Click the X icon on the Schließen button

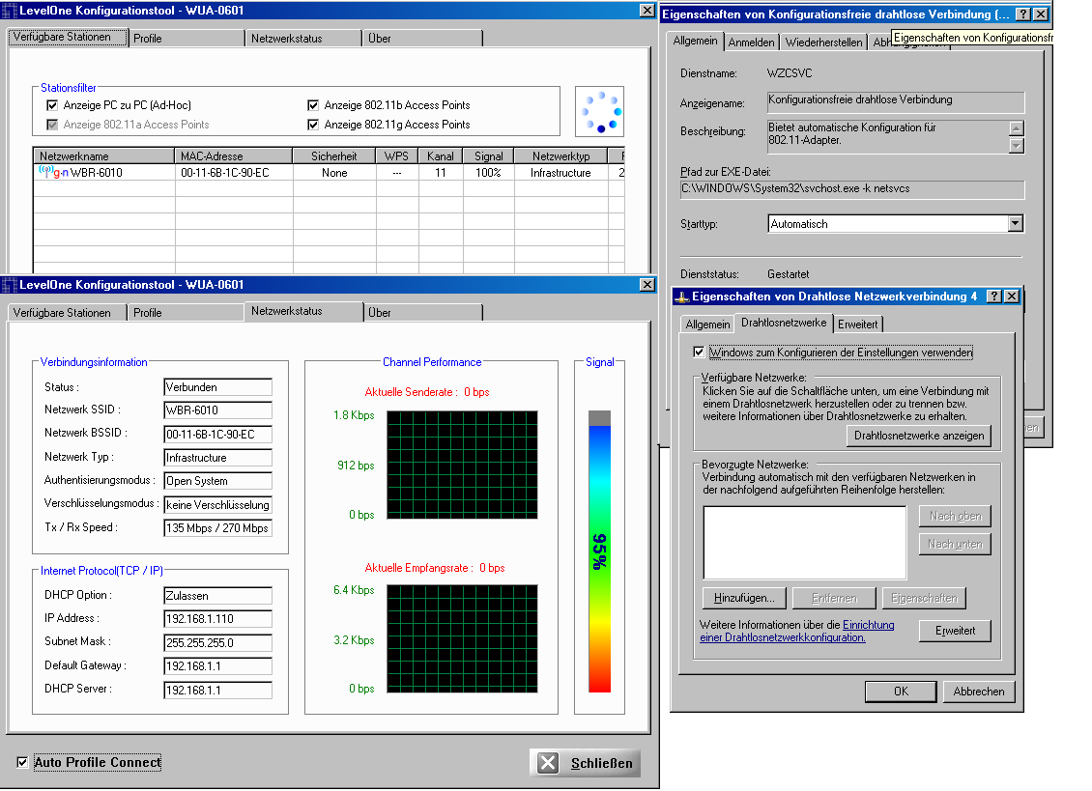coord(548,763)
